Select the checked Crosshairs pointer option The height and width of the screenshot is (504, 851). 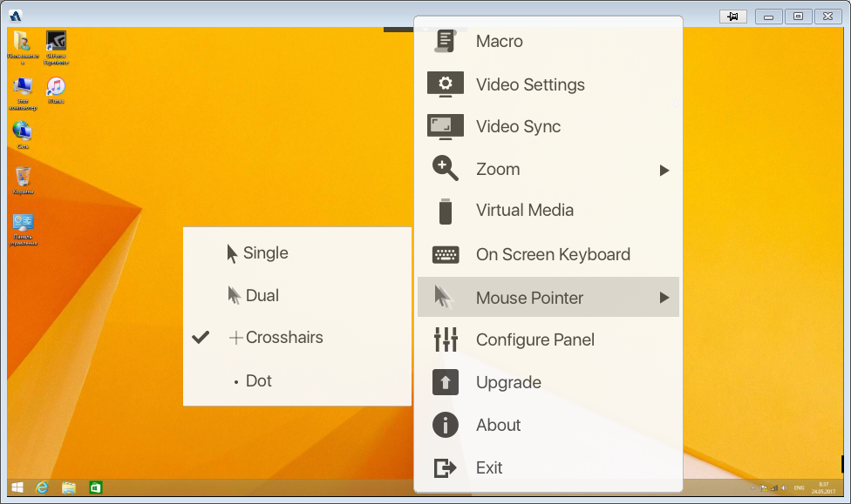click(x=296, y=338)
